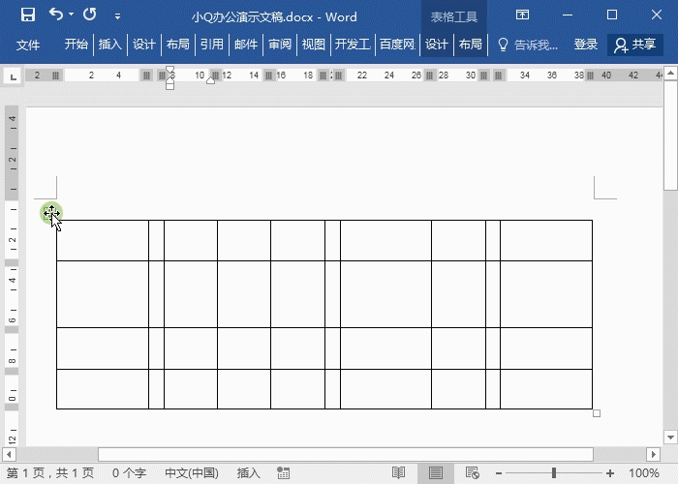Switch to the 百度网盘 tab
Image resolution: width=678 pixels, height=484 pixels.
pyautogui.click(x=397, y=45)
